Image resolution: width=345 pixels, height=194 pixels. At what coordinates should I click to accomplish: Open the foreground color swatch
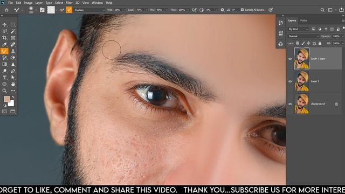[x=6, y=99]
